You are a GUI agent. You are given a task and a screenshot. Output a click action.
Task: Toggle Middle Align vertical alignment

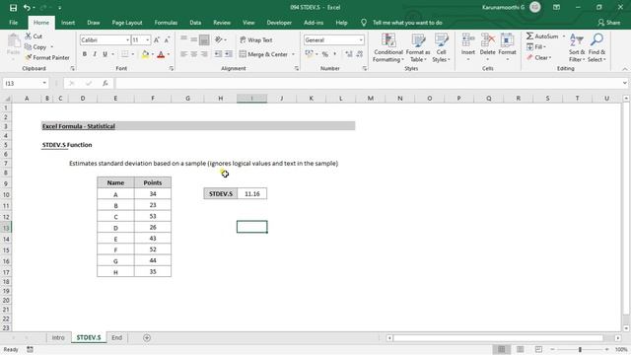point(194,39)
